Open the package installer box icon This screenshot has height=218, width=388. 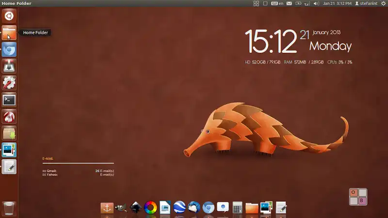9,133
